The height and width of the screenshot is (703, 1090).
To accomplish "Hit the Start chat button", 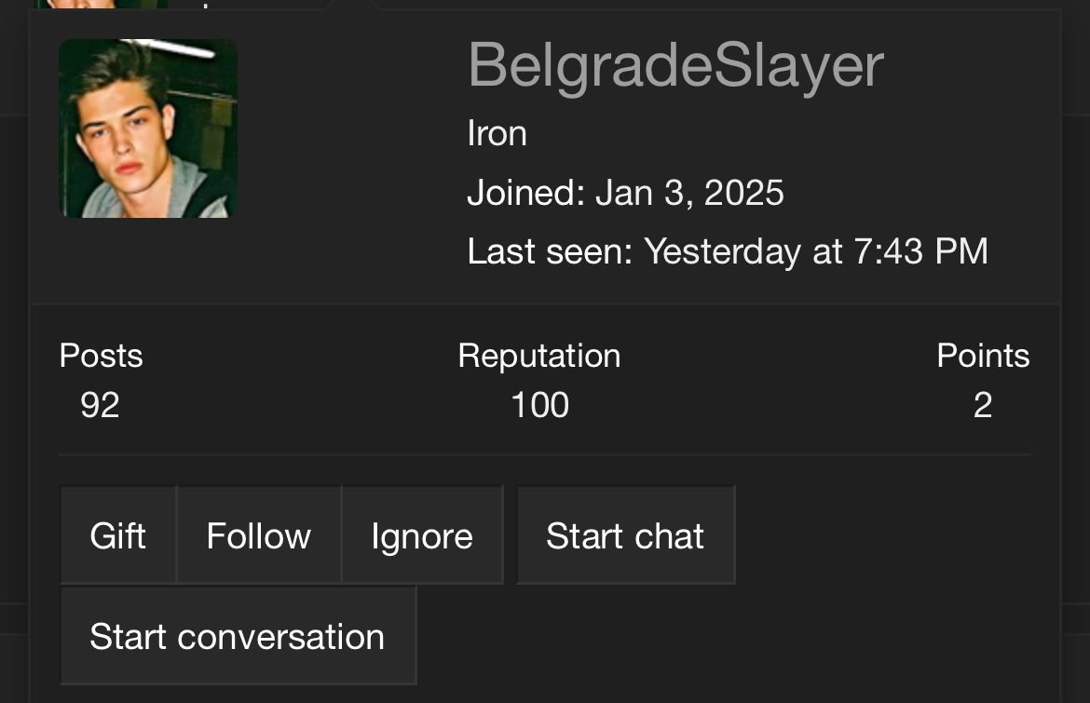I will point(625,535).
